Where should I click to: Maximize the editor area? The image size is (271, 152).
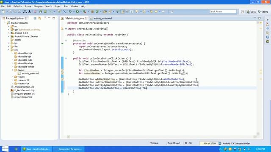tap(260, 18)
